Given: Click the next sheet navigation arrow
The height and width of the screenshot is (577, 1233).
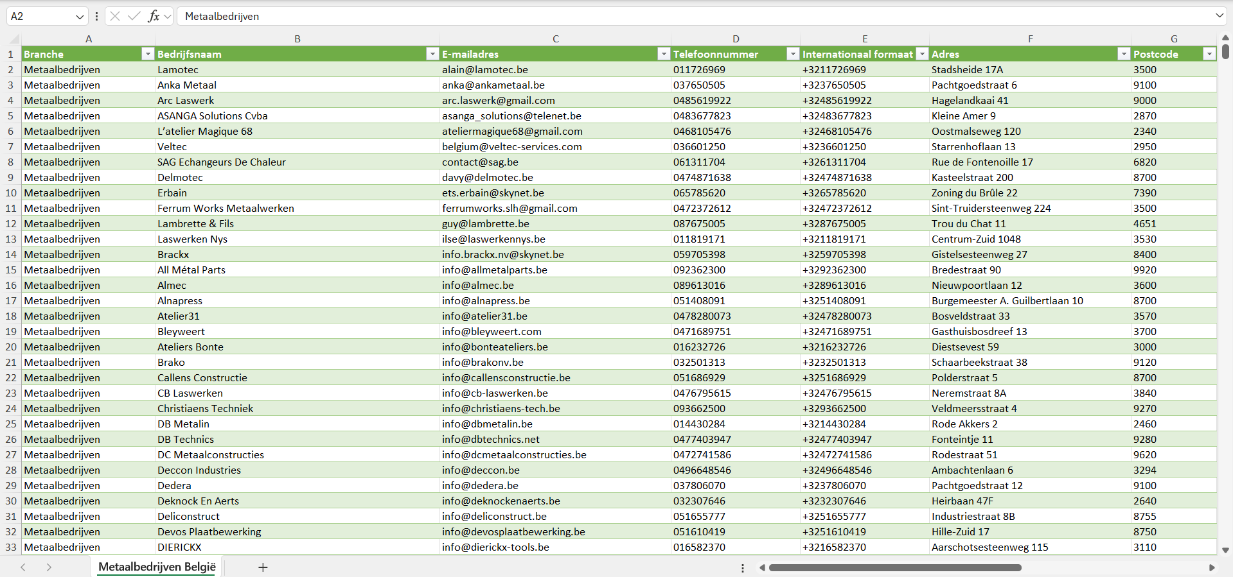Looking at the screenshot, I should [x=49, y=567].
